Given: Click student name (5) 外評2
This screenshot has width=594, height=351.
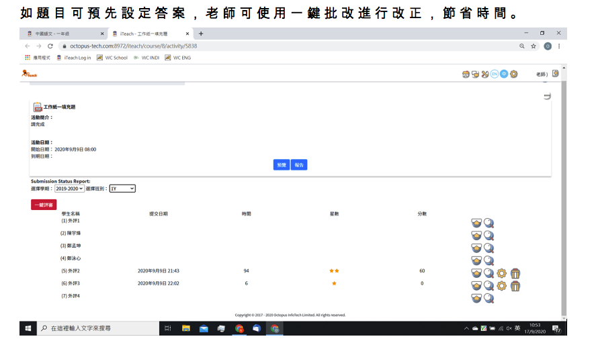Looking at the screenshot, I should pos(71,271).
